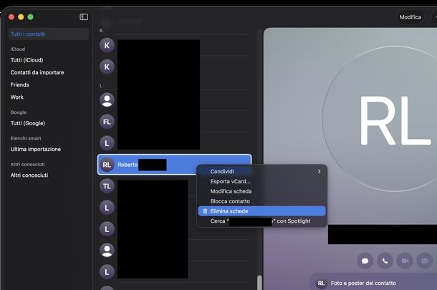
Task: Open Contatti da importare list
Action: pos(37,72)
